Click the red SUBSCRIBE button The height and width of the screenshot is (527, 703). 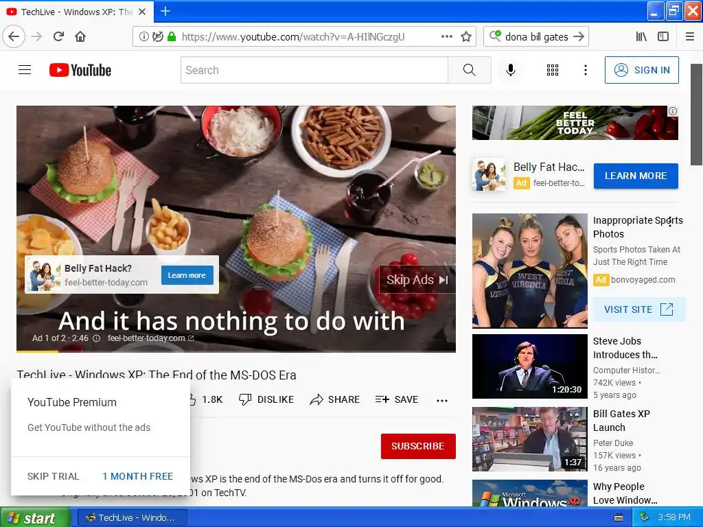(418, 446)
